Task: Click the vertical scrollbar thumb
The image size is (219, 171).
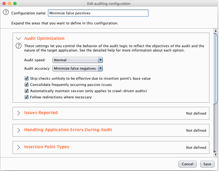Action: pyautogui.click(x=216, y=69)
